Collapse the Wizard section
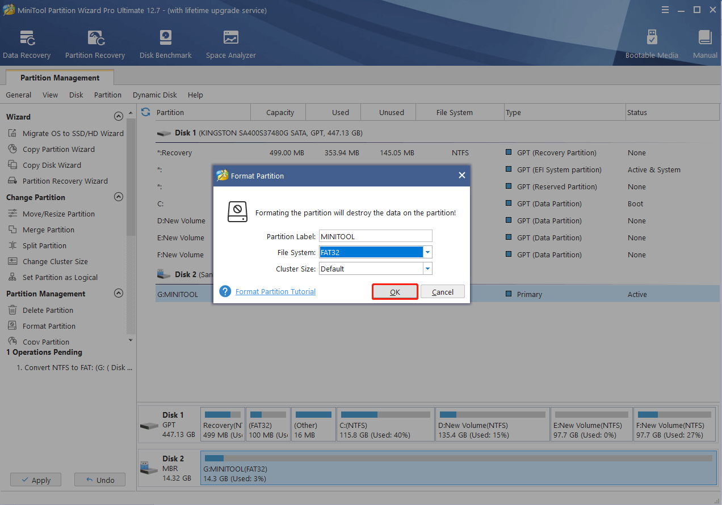Image resolution: width=722 pixels, height=505 pixels. (x=119, y=116)
